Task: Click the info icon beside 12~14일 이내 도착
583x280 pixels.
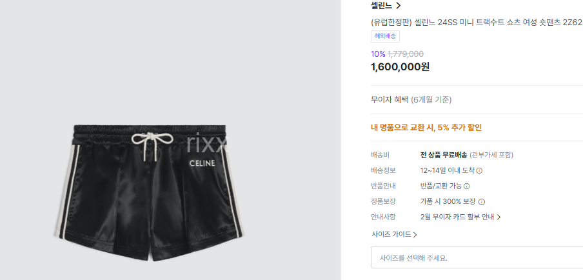Action: tap(479, 171)
